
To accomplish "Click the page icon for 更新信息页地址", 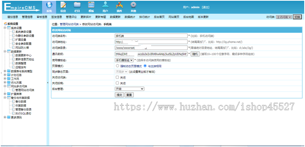I will pos(13,59).
